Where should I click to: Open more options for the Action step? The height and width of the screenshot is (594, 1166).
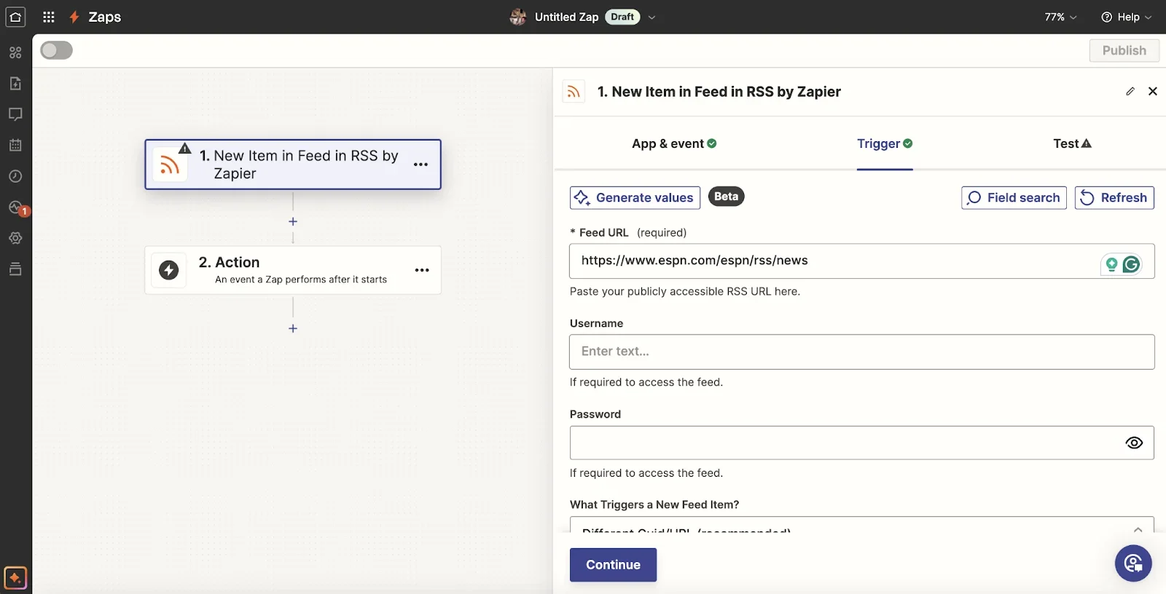tap(422, 270)
